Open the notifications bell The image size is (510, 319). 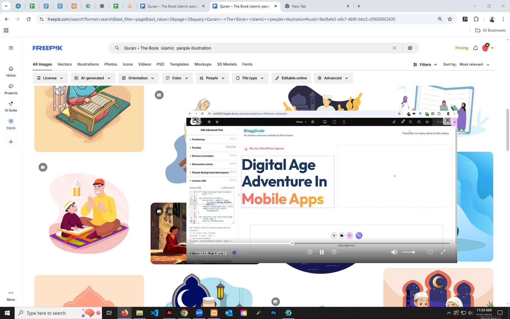click(475, 48)
